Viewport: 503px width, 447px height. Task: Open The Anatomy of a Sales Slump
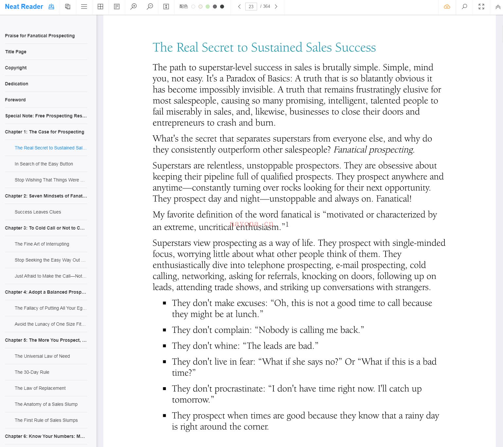coord(46,404)
